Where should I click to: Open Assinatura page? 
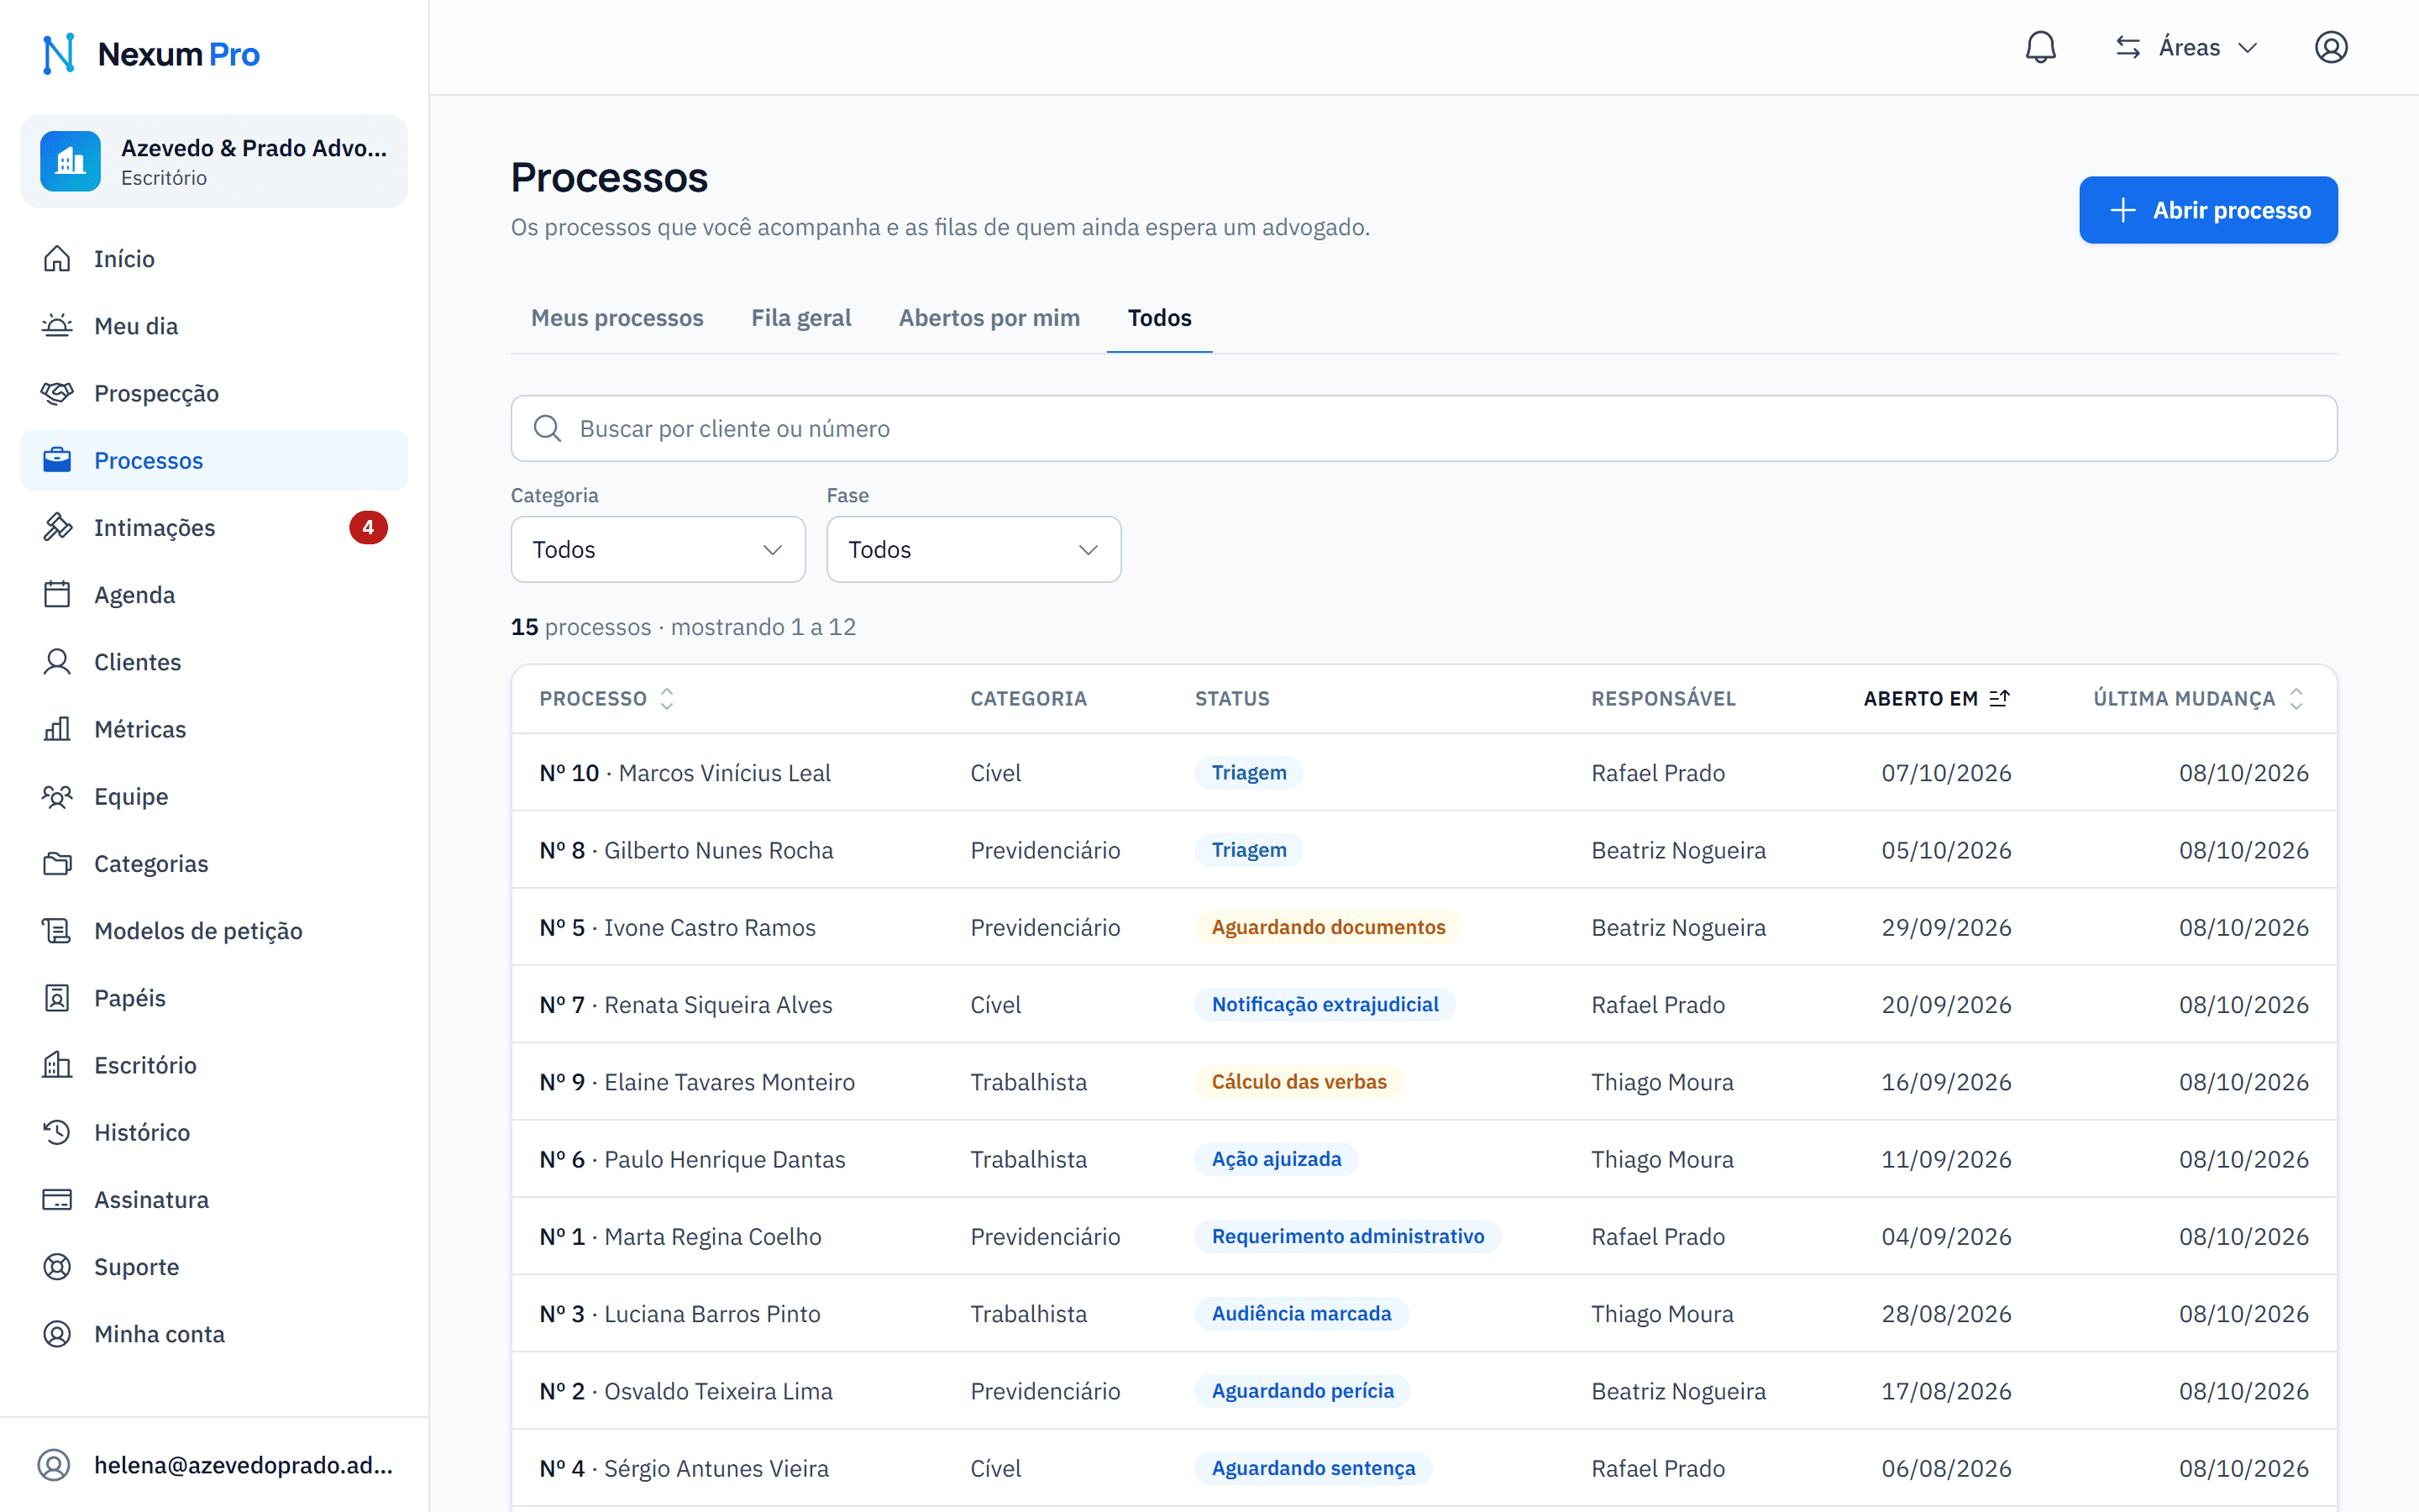[214, 1199]
